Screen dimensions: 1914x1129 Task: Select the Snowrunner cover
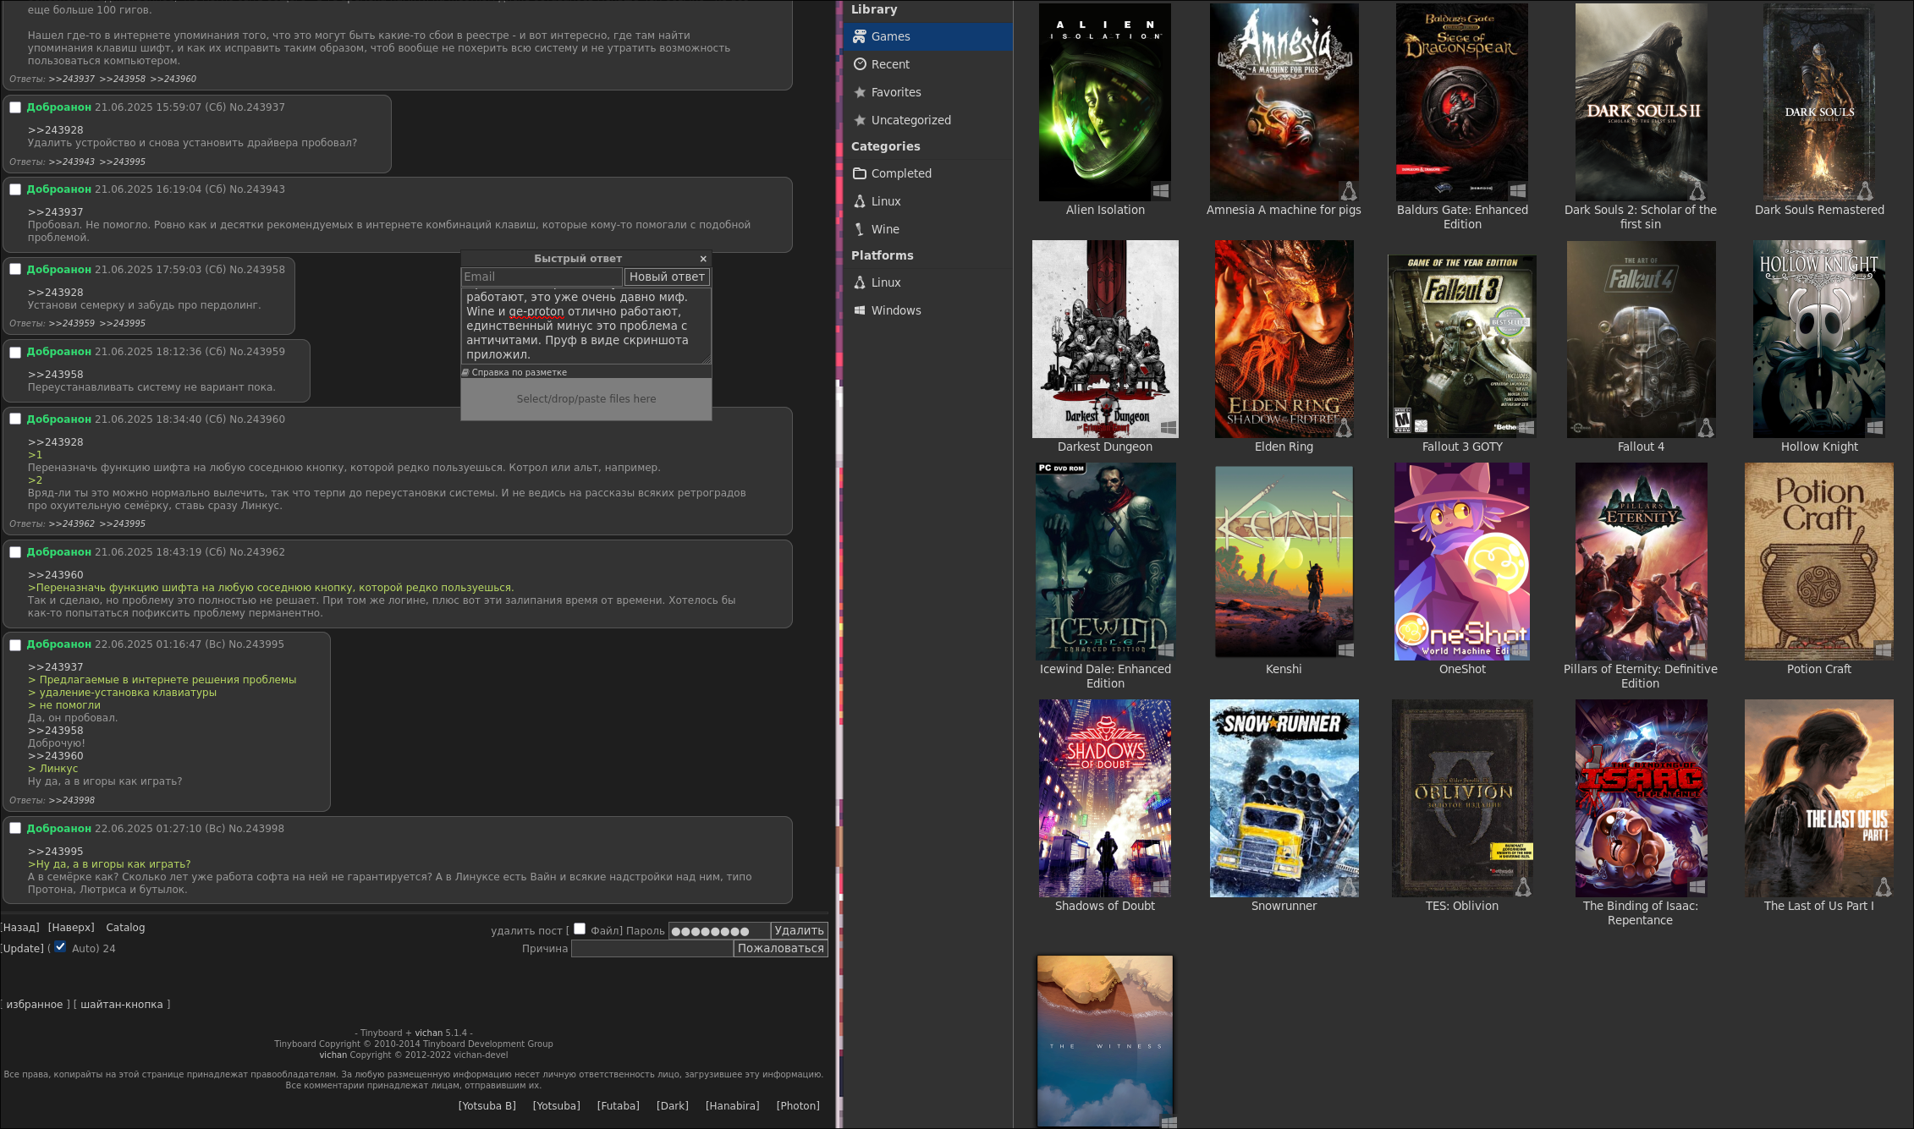[x=1284, y=798]
